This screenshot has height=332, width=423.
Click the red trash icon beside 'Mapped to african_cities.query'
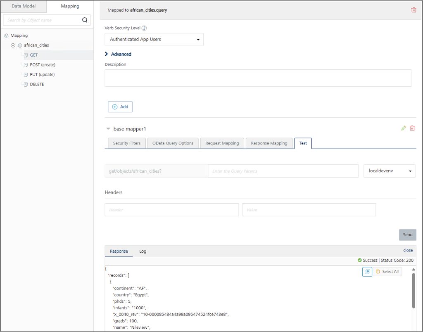413,10
